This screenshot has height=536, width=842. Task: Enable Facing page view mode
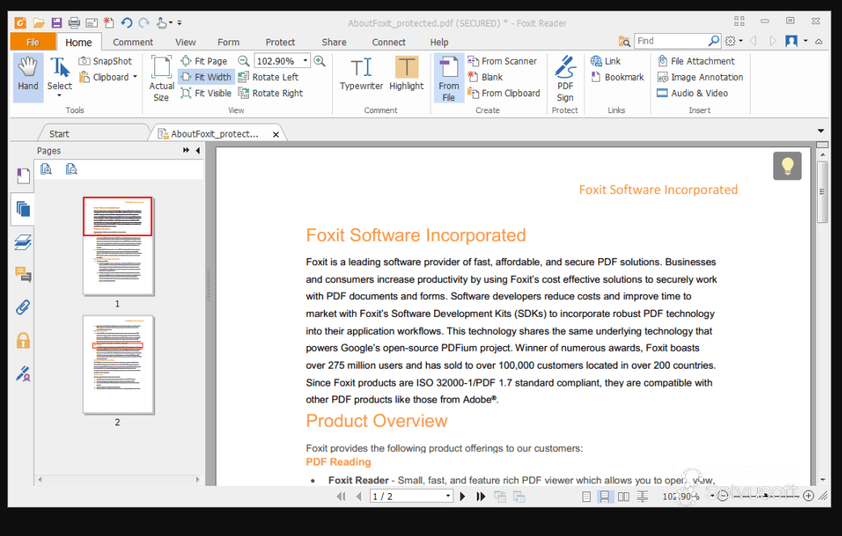coord(624,497)
